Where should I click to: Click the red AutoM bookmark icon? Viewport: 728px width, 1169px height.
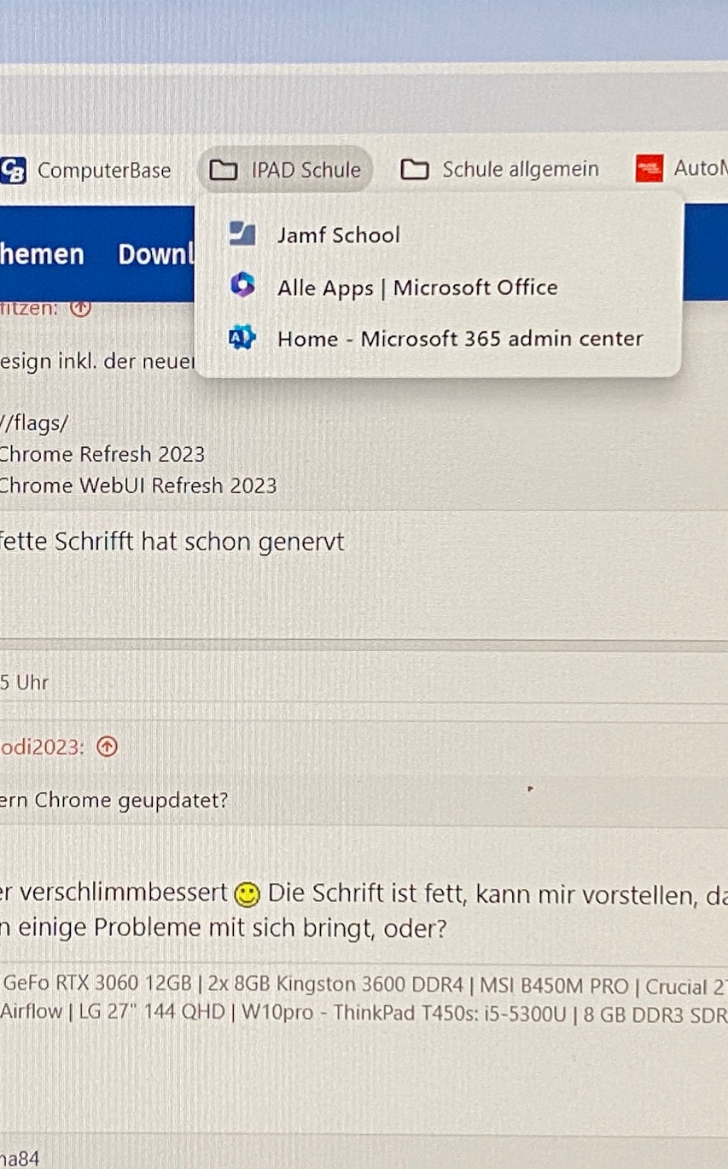click(x=649, y=169)
